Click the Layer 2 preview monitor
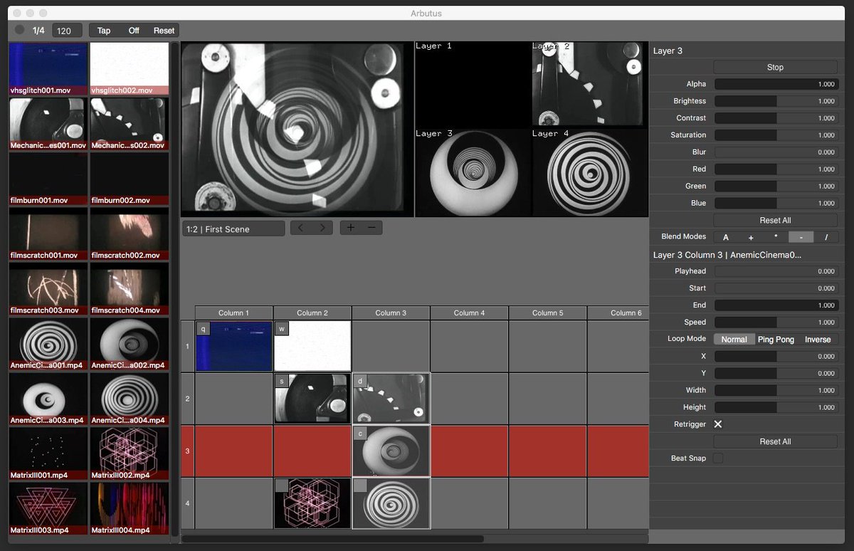 pyautogui.click(x=590, y=84)
